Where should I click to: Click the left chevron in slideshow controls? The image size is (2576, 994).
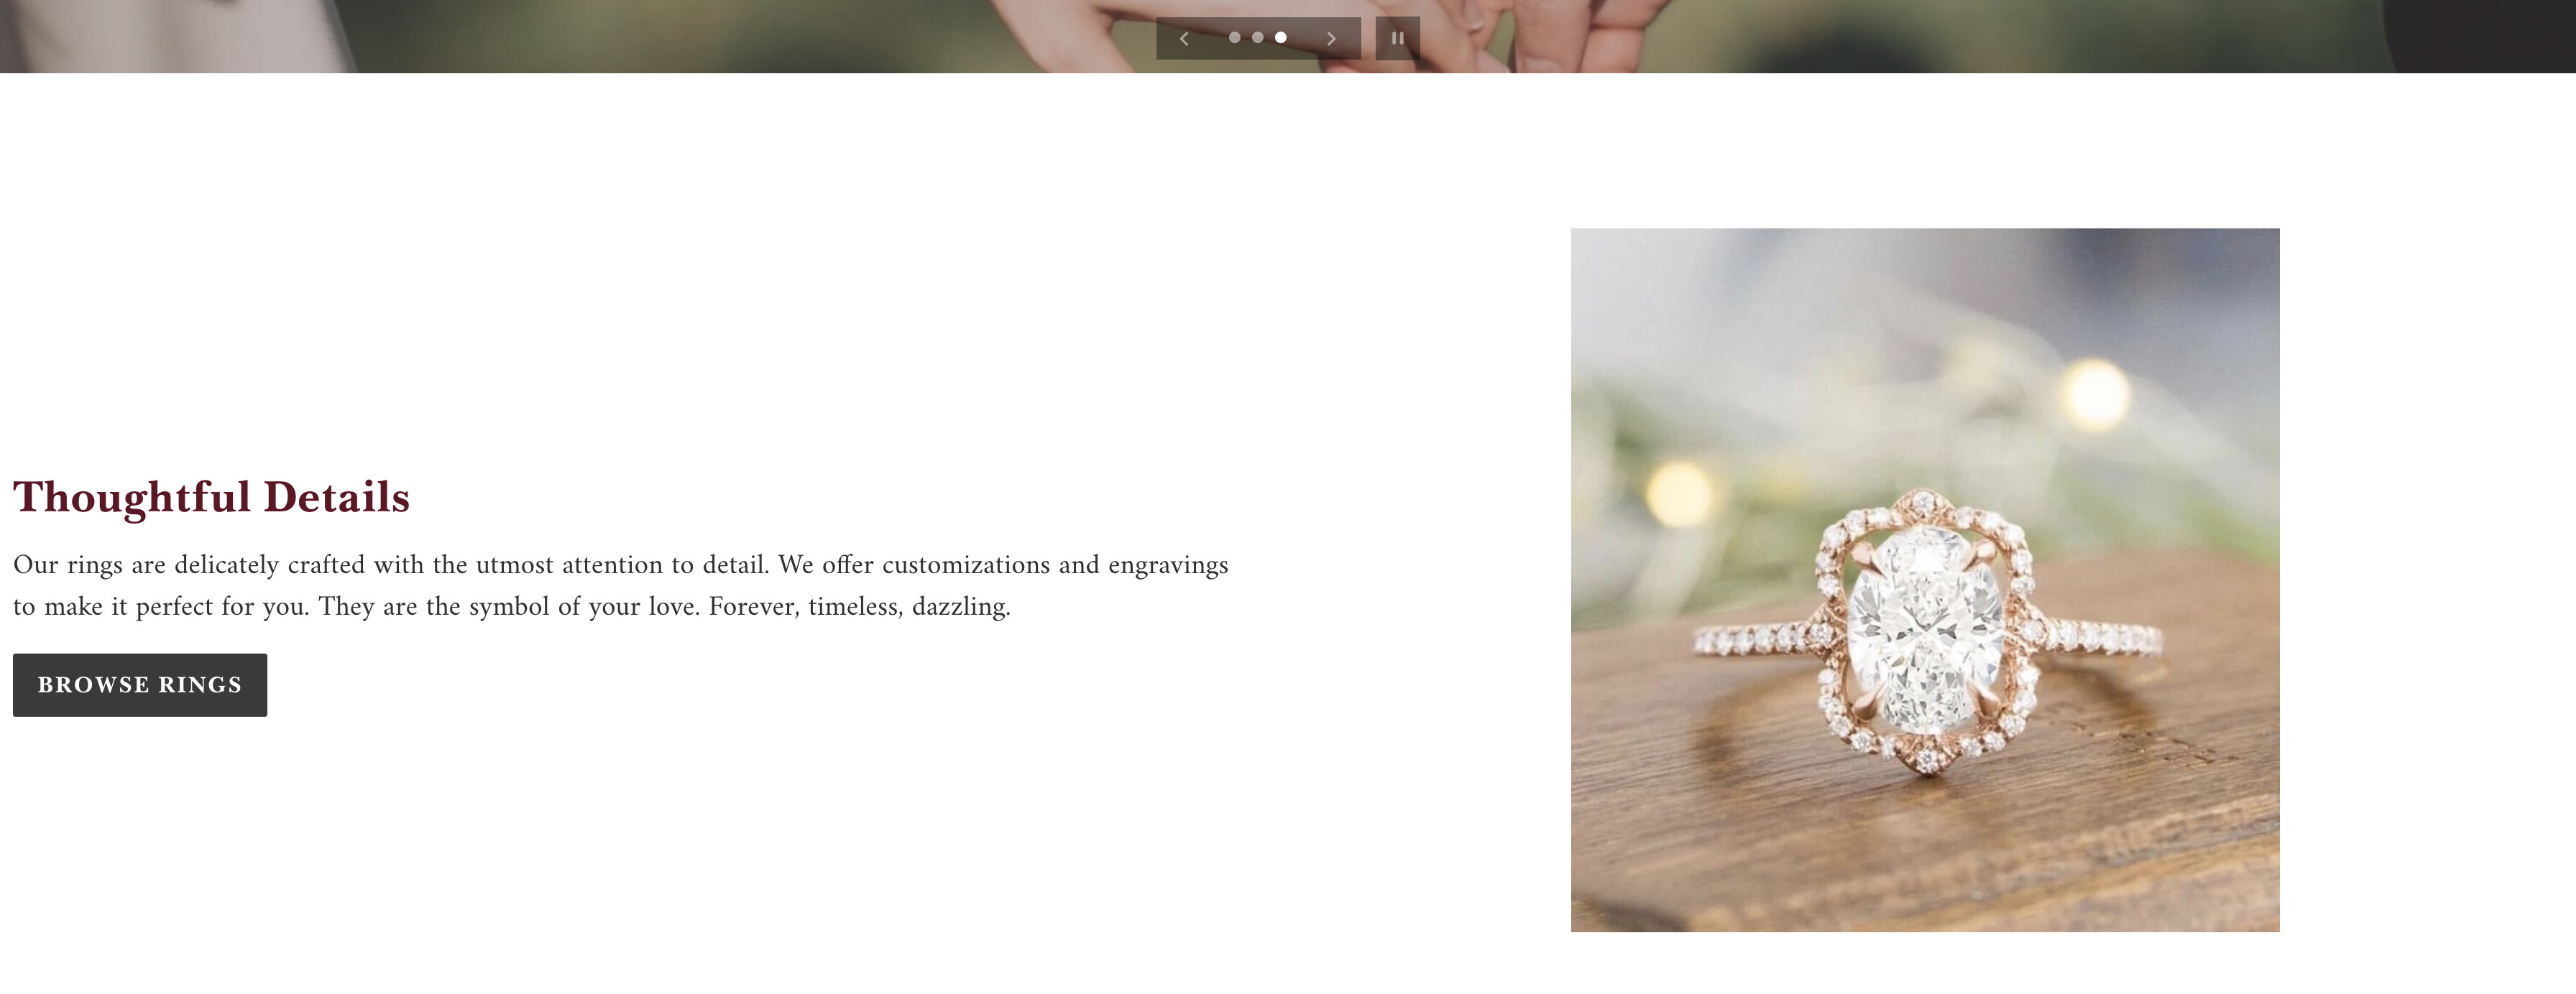click(1184, 39)
